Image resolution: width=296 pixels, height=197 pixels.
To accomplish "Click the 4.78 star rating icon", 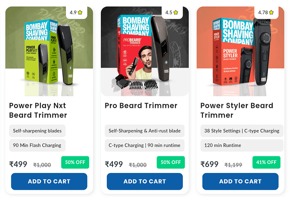I will pos(276,13).
